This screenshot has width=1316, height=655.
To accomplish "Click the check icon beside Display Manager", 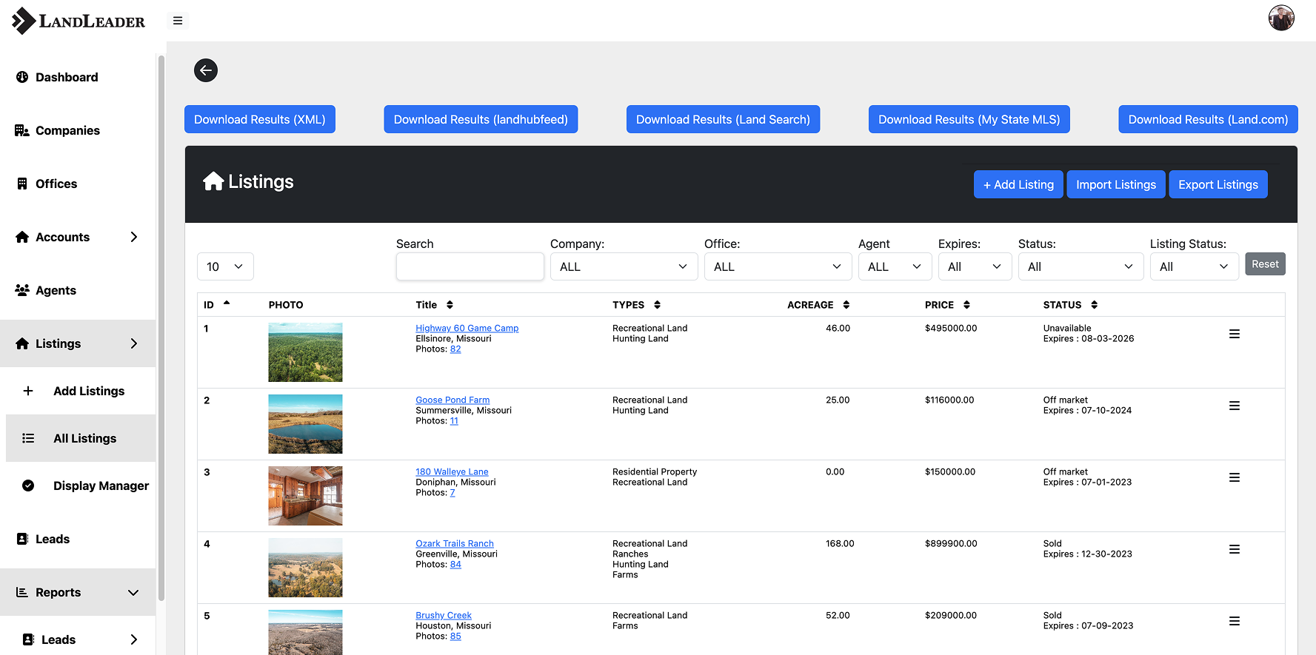I will pos(28,486).
